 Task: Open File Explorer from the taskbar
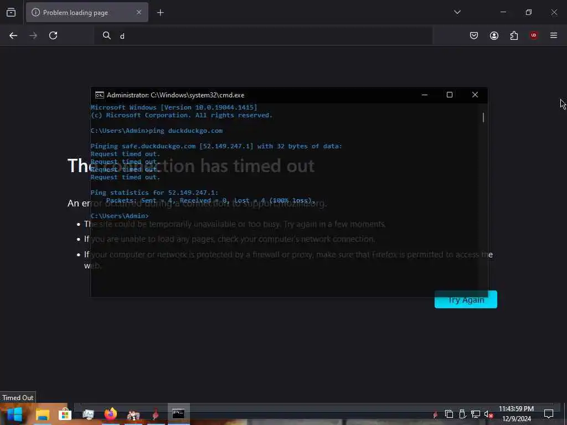coord(42,414)
